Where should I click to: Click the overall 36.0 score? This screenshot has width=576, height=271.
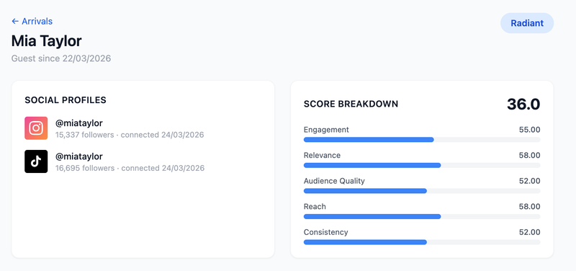[523, 105]
